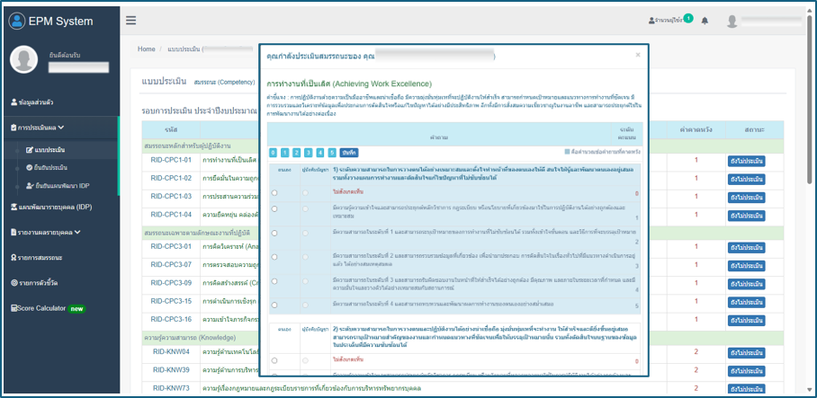Screen dimensions: 817x398
Task: Open the notifications bell icon
Action: (x=705, y=21)
